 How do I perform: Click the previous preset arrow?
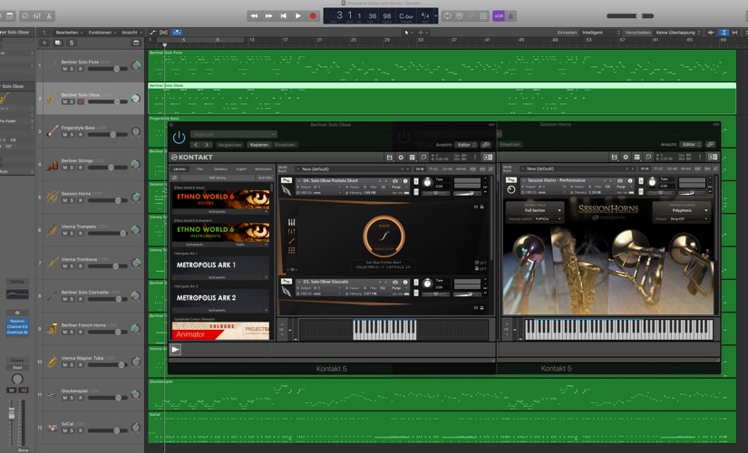196,144
